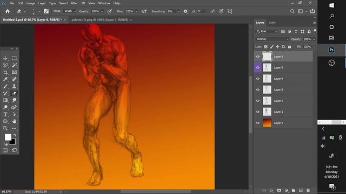
Task: Open the Image menu
Action: coord(31,3)
